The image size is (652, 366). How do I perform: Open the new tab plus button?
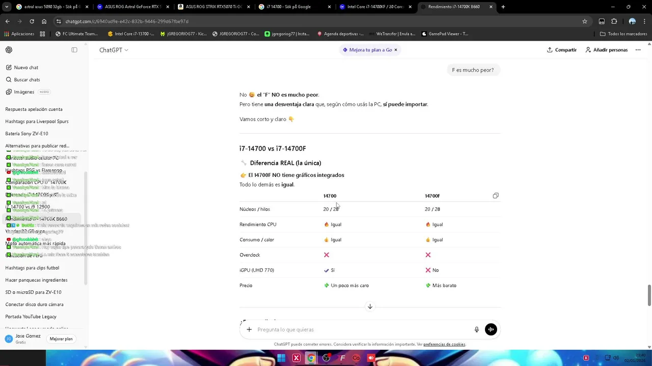(x=503, y=7)
